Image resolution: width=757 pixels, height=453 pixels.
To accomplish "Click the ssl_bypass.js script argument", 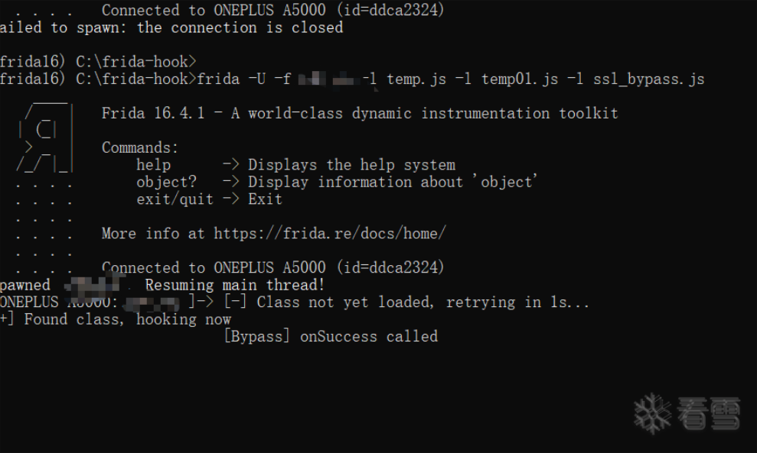I will click(x=648, y=79).
